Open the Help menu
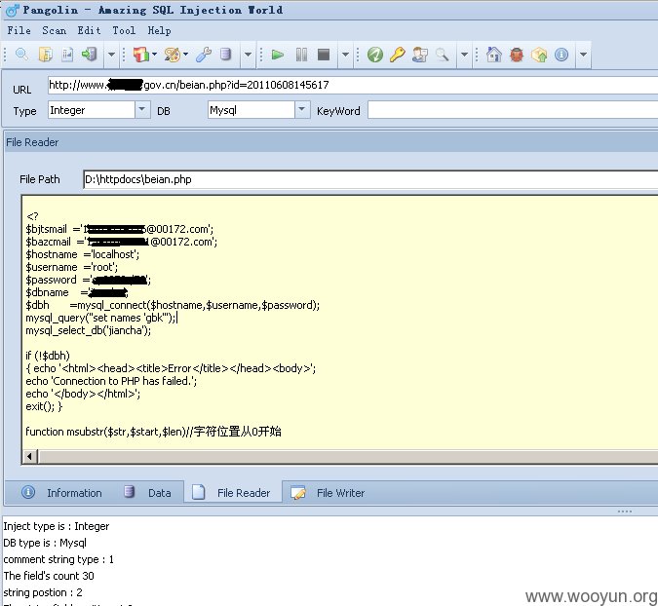Viewport: 658px width, 606px height. pos(159,30)
